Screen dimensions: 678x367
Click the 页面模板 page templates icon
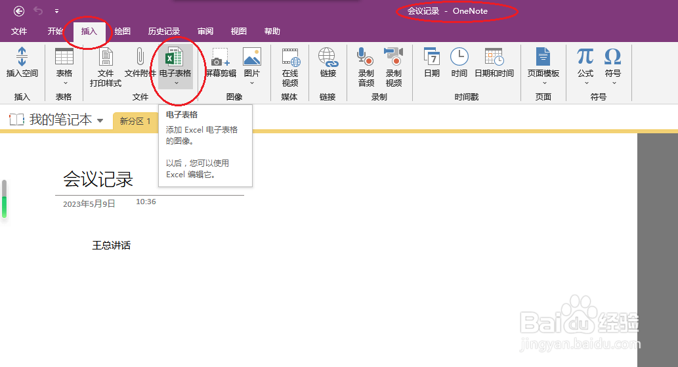(x=543, y=56)
